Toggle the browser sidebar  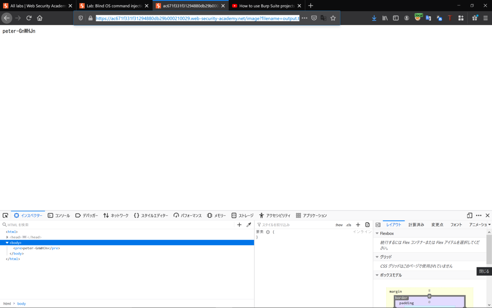coord(396,18)
